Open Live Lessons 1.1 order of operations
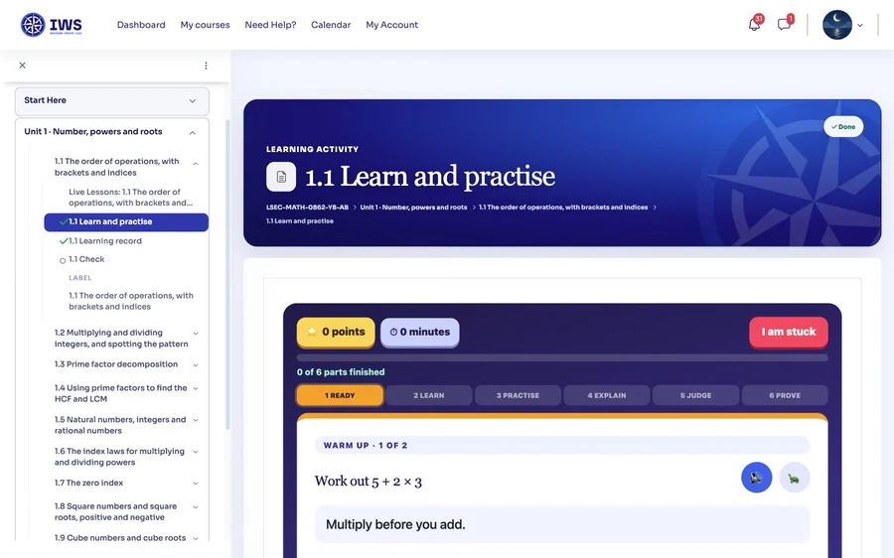894x558 pixels. pos(130,198)
